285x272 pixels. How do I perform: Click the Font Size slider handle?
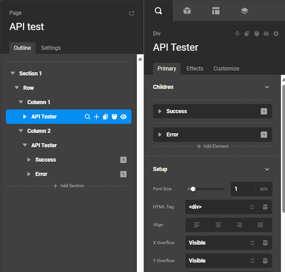[193, 189]
